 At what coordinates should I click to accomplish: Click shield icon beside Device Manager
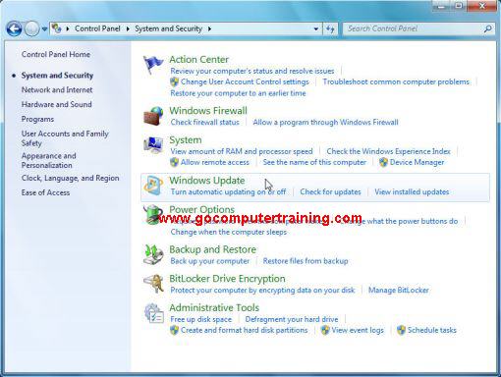[383, 162]
